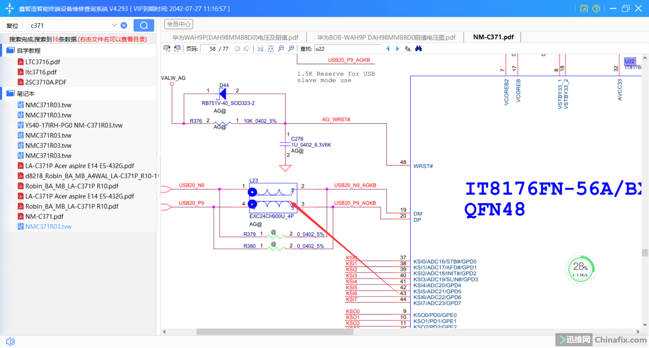The height and width of the screenshot is (348, 649).
Task: Click the vertical scrollbar thumb
Action: click(645, 253)
